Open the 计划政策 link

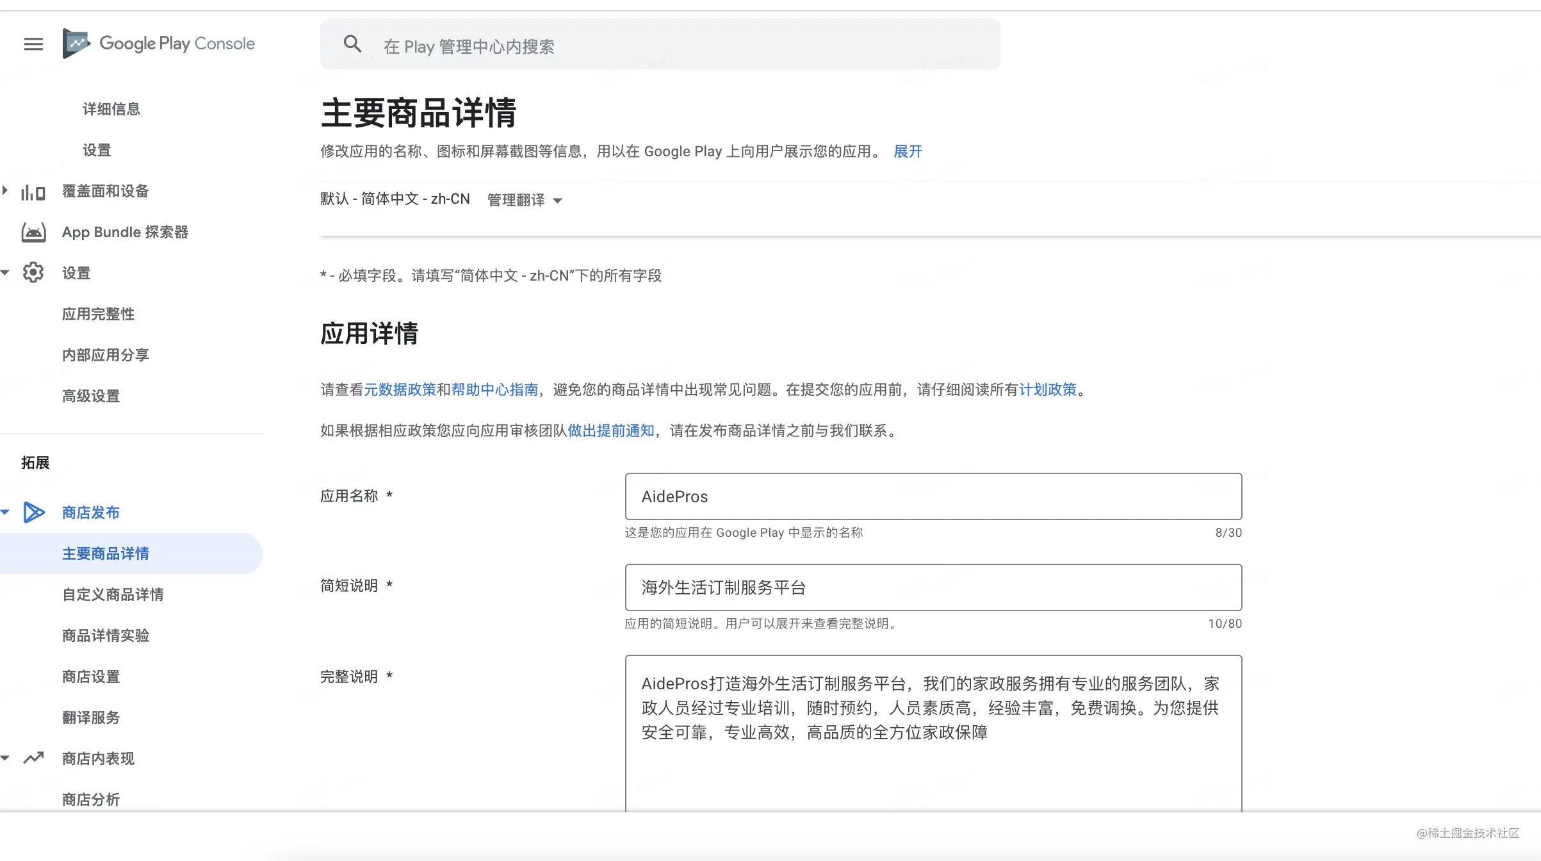(1048, 390)
